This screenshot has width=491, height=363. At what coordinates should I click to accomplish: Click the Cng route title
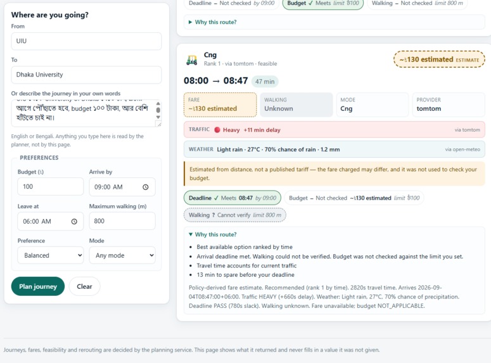(x=210, y=55)
